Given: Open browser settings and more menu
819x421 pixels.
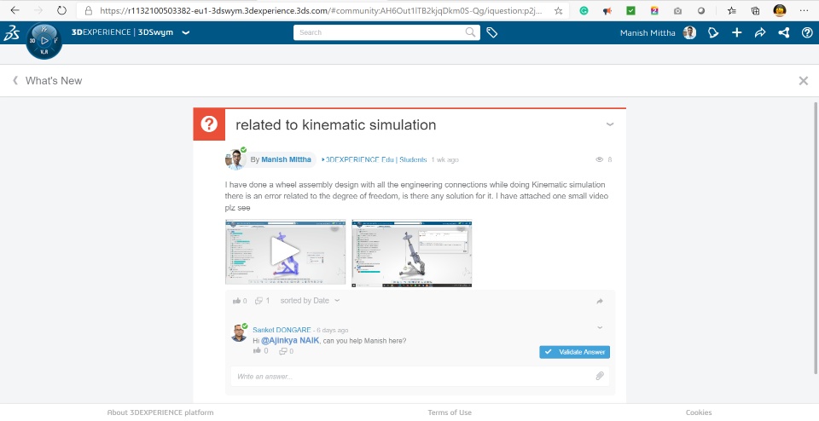Looking at the screenshot, I should click(804, 10).
